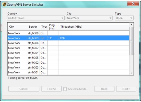This screenshot has height=102, width=141.
Task: Click the ping value 111
Action: [x=50, y=38]
